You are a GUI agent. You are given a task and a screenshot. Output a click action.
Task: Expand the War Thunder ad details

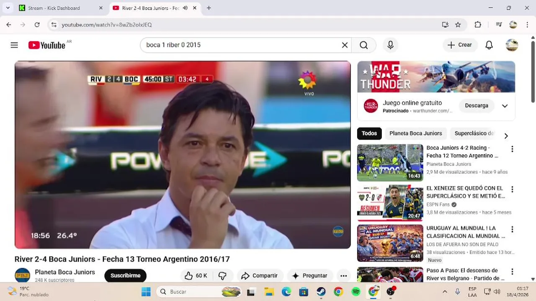[x=505, y=106]
